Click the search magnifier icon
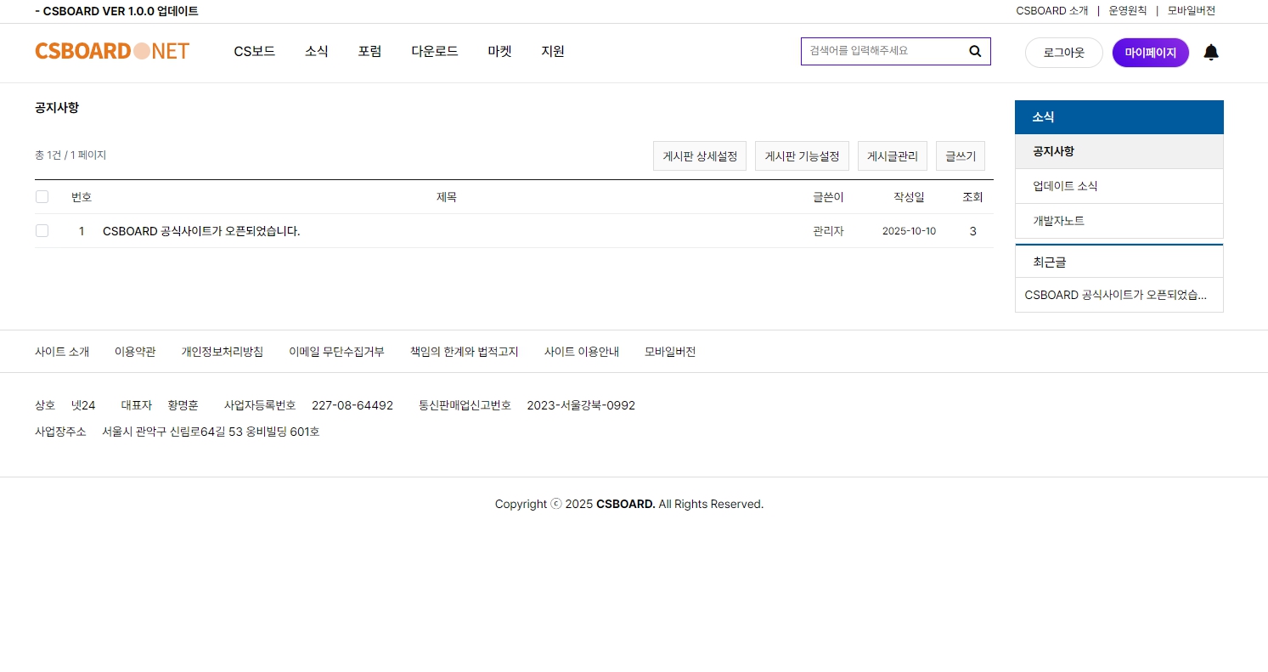The height and width of the screenshot is (672, 1268). (x=975, y=51)
